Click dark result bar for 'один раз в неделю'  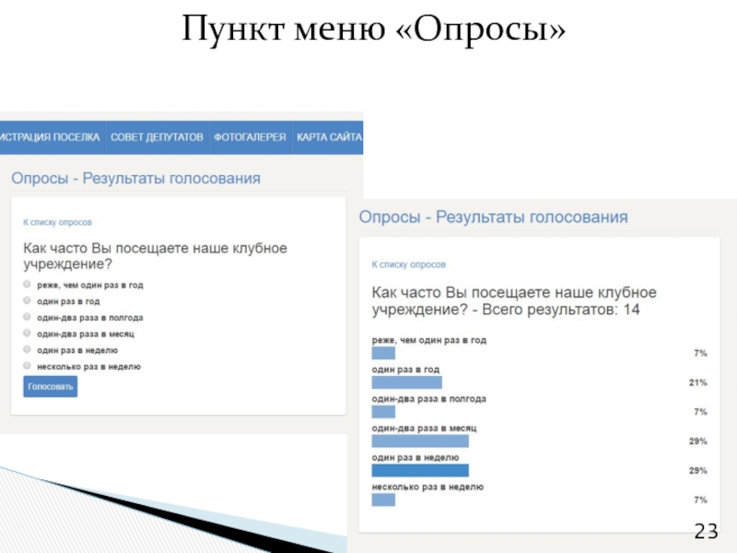420,470
